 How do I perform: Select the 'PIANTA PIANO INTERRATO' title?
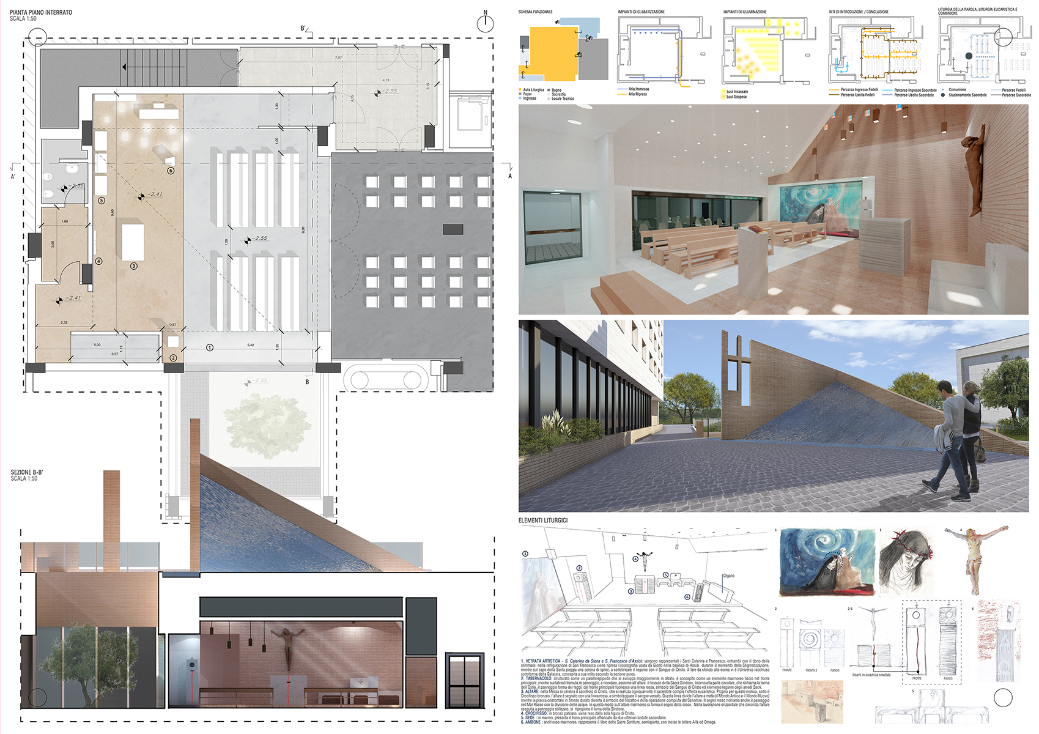click(40, 12)
